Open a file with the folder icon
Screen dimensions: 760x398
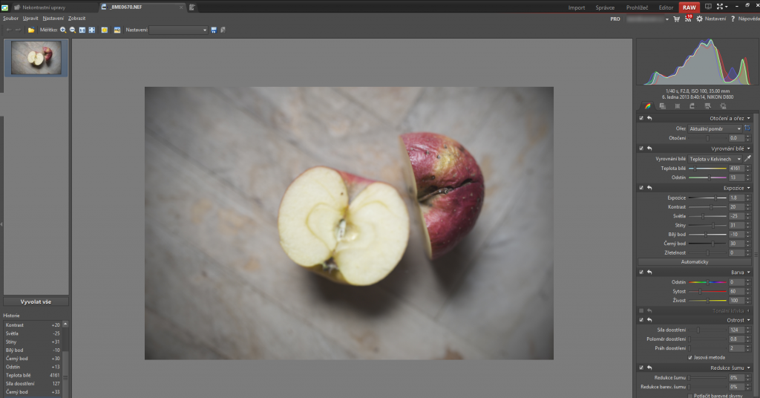coord(31,30)
